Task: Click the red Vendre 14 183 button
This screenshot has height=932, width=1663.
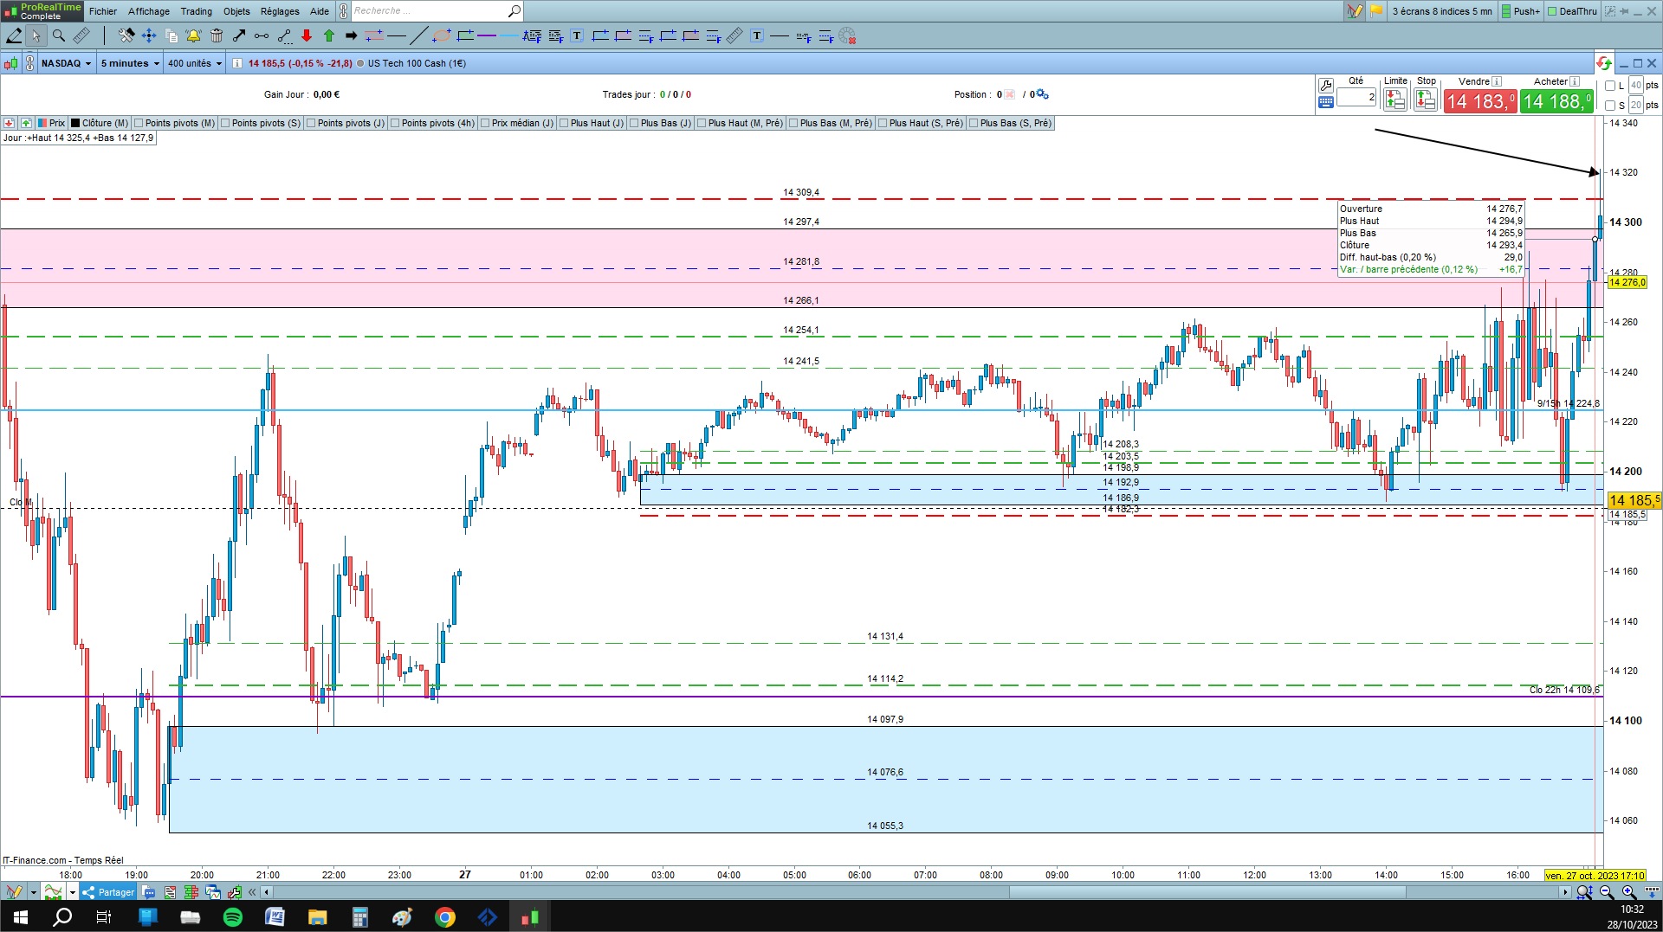Action: pos(1480,101)
